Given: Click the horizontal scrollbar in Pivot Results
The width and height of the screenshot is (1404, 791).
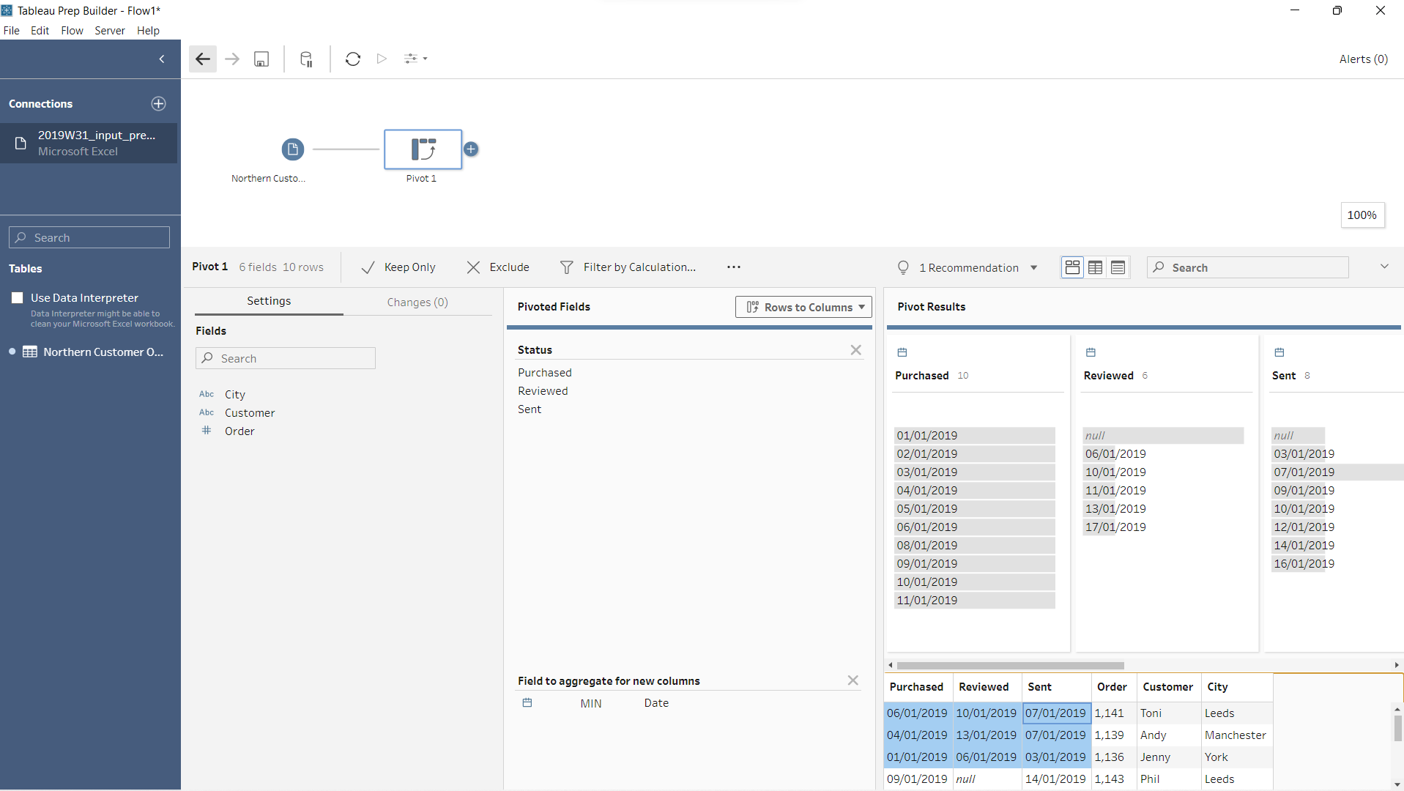Looking at the screenshot, I should coord(1011,666).
